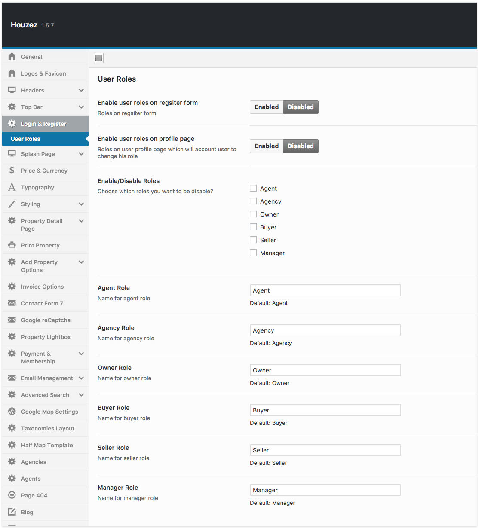Click the expand-all sections toolbar icon

pyautogui.click(x=99, y=58)
